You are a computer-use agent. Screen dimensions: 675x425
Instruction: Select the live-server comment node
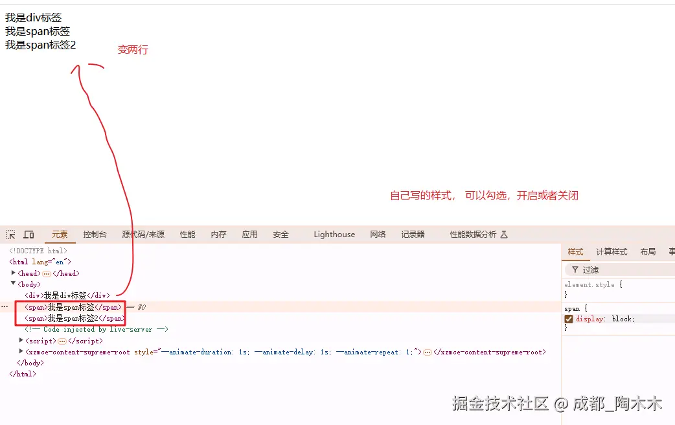point(97,329)
